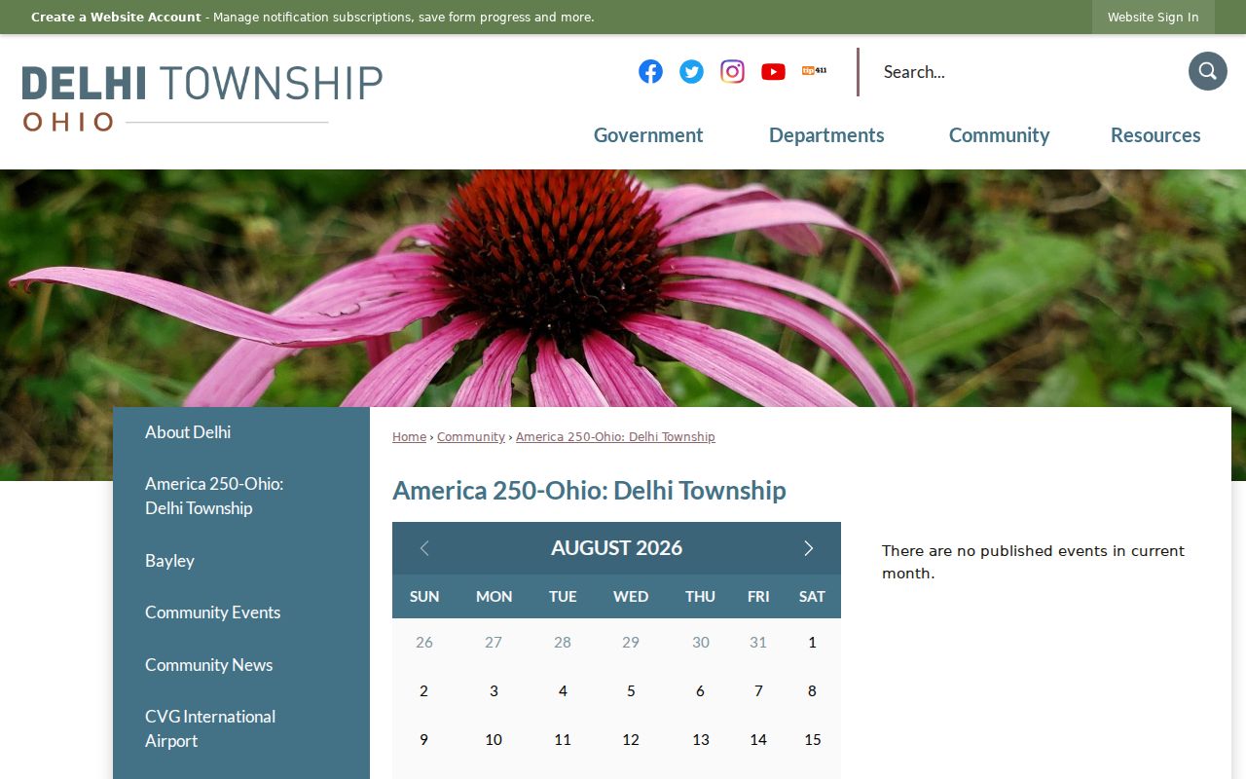Click the page heading America 250-Ohio: Delhi Township
The height and width of the screenshot is (779, 1246).
(589, 490)
